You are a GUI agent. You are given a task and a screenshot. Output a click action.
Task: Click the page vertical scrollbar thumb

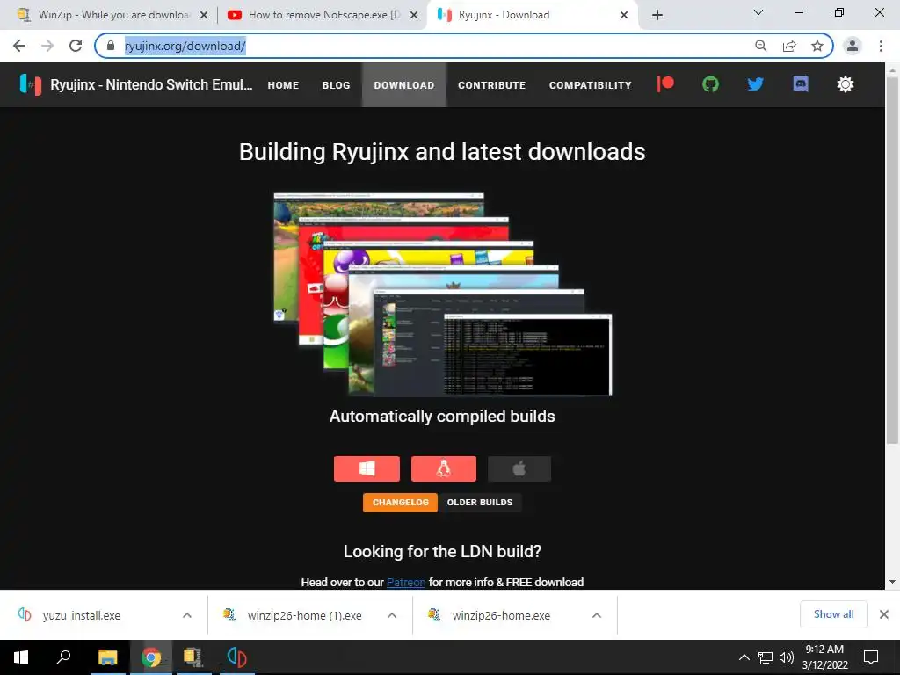point(892,258)
